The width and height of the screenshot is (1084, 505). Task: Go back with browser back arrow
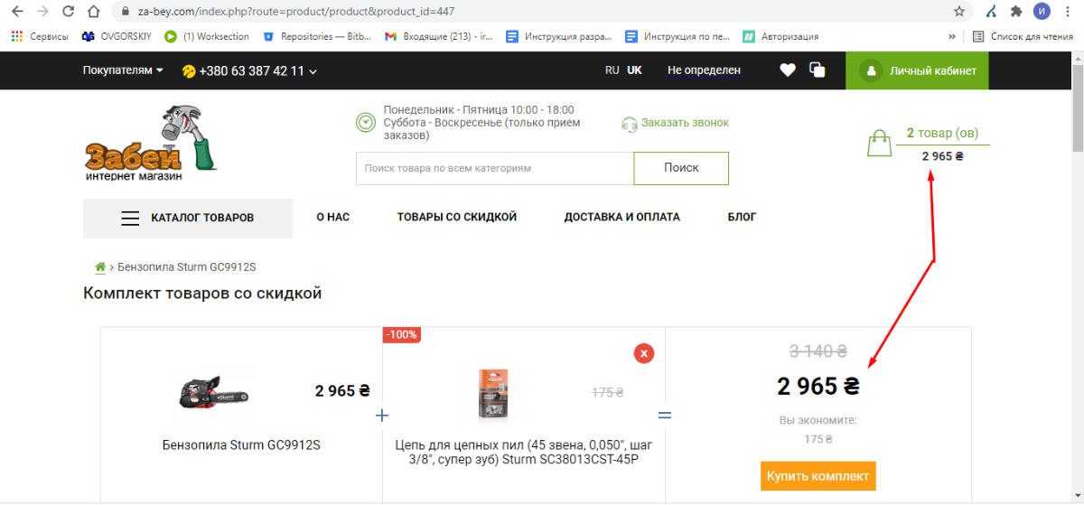[16, 12]
